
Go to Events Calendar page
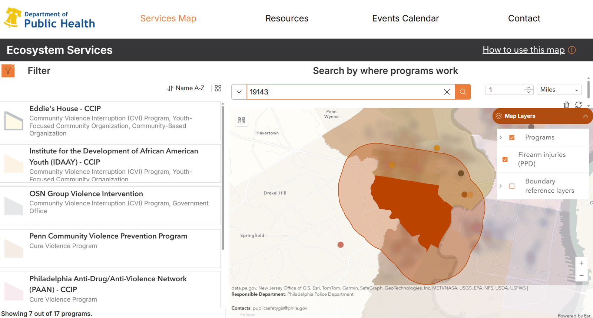tap(405, 19)
